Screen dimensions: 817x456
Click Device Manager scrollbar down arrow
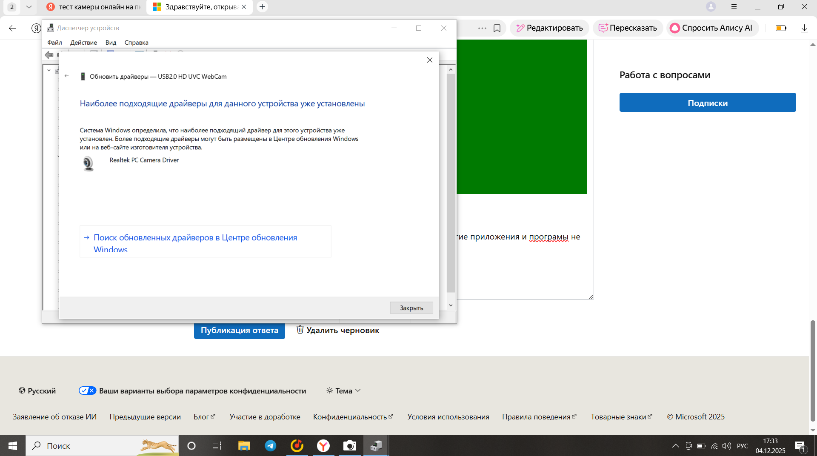pyautogui.click(x=451, y=305)
